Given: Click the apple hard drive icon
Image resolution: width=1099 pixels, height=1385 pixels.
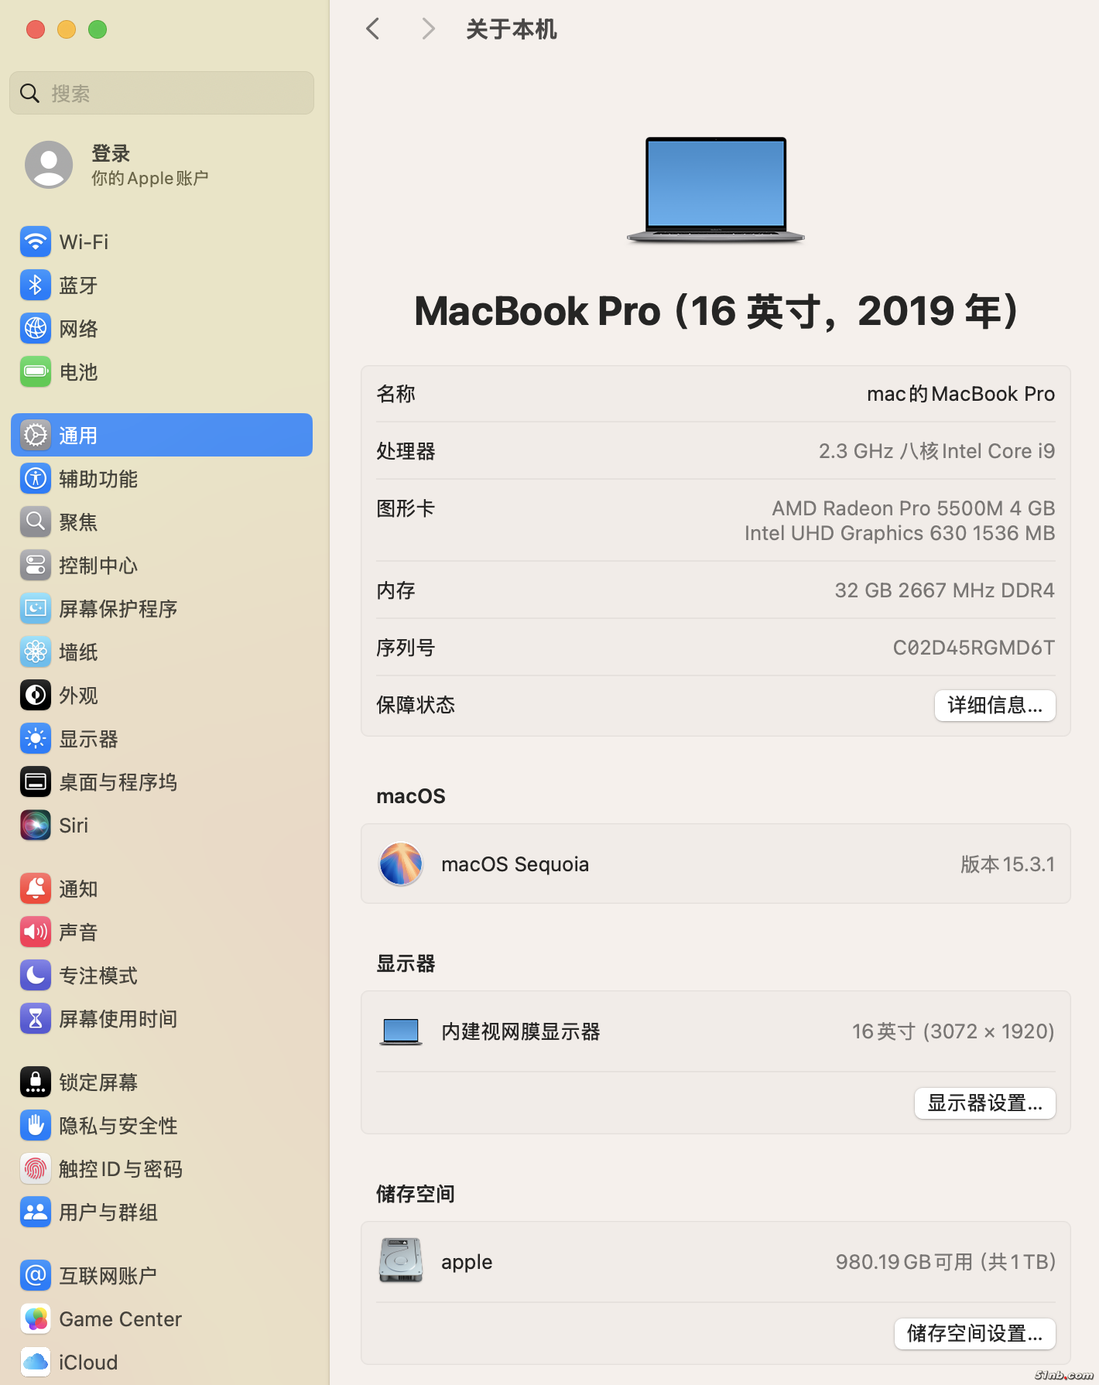Looking at the screenshot, I should pos(401,1260).
